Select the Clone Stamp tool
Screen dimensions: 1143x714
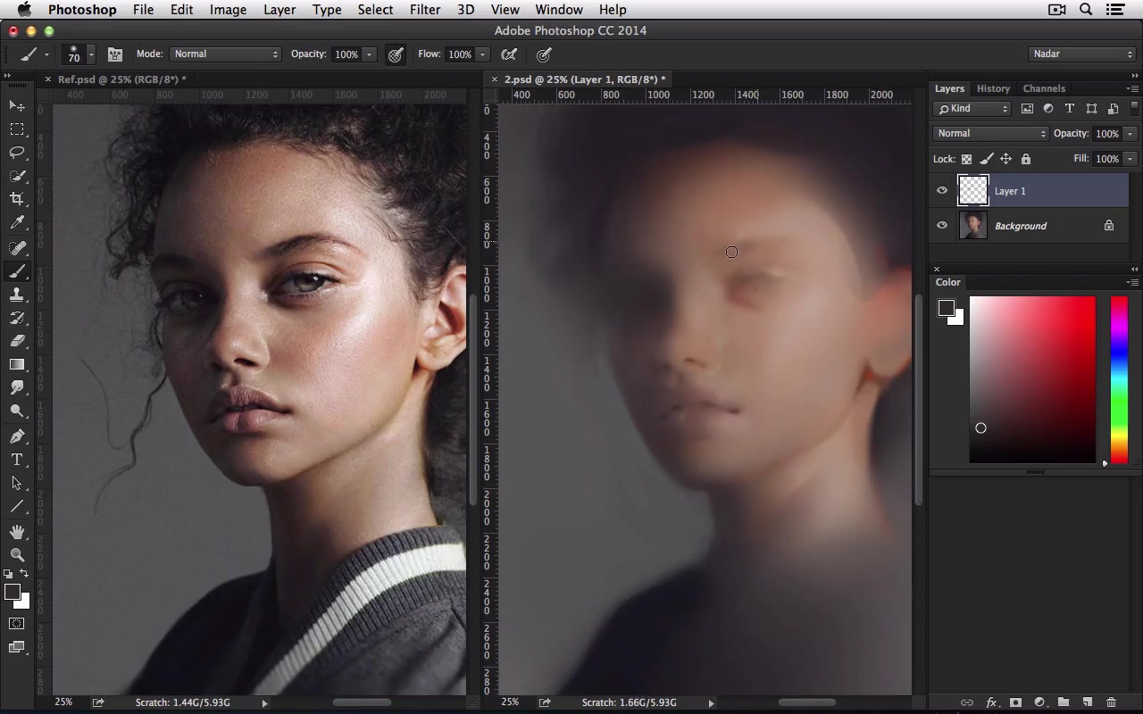pyautogui.click(x=18, y=295)
